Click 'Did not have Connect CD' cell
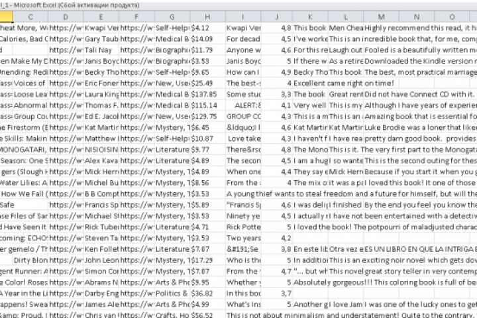This screenshot has height=318, width=477. point(419,94)
